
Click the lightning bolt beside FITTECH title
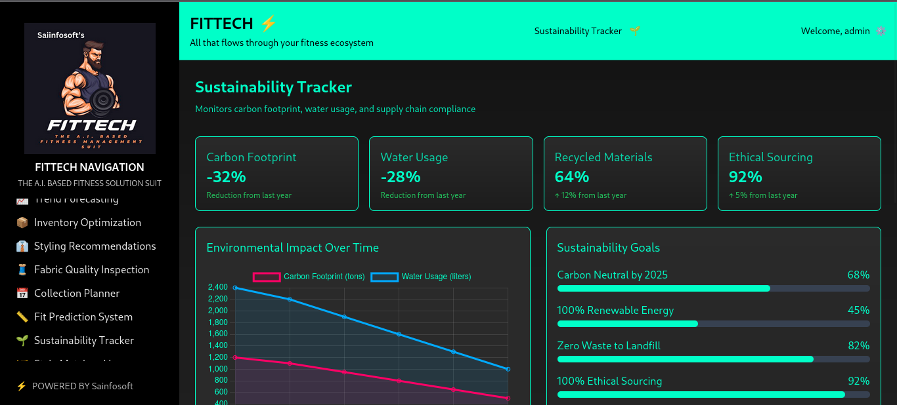pos(269,24)
